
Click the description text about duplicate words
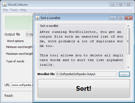click(81, 48)
